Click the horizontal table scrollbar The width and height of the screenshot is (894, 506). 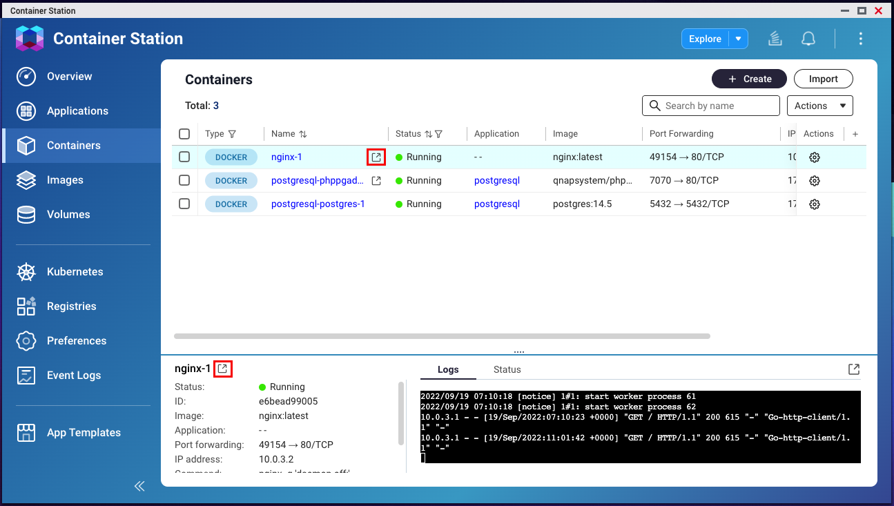coord(442,336)
